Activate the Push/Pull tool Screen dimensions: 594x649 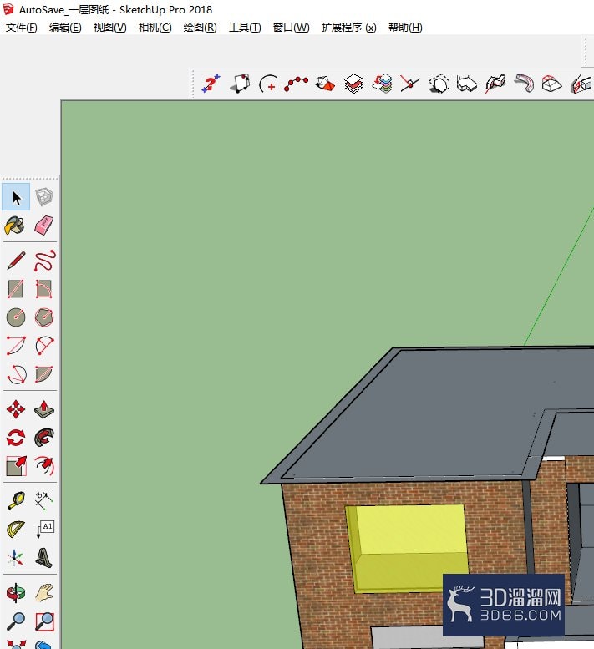click(x=44, y=409)
